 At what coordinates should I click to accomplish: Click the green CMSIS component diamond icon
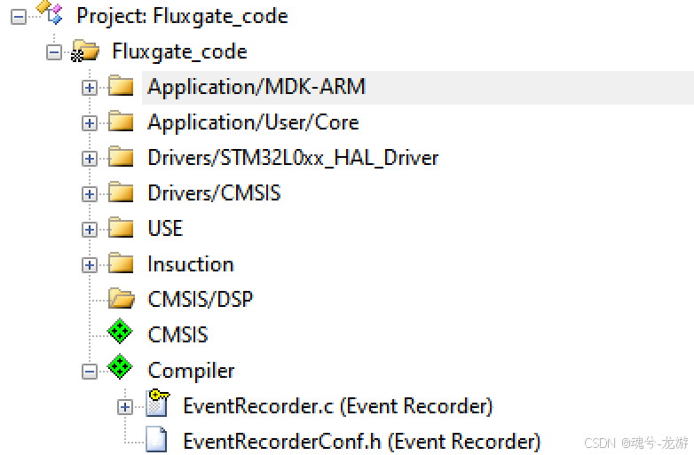click(x=120, y=331)
